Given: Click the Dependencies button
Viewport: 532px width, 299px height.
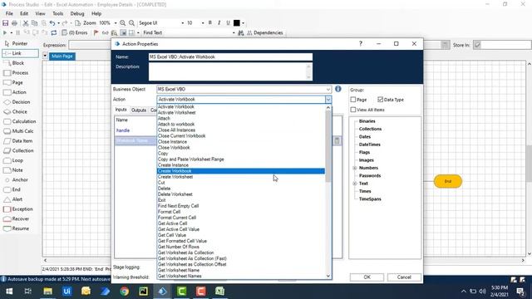Looking at the screenshot, I should pos(264,33).
